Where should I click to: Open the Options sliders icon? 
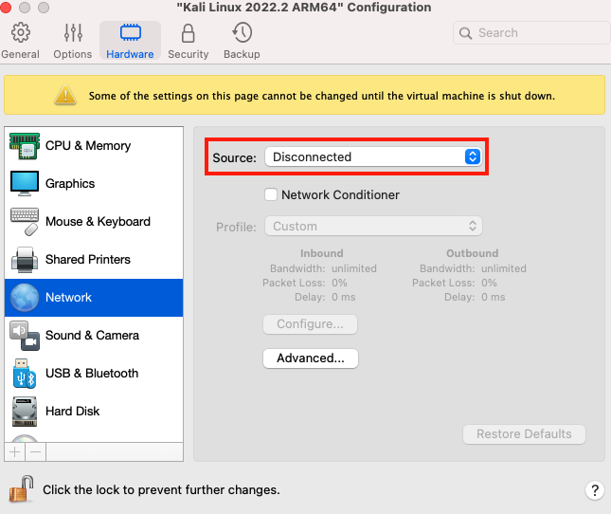73,32
